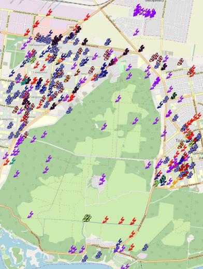Click the lone purple marker in the northern forest clearing
This screenshot has height=269, width=203.
118,99
